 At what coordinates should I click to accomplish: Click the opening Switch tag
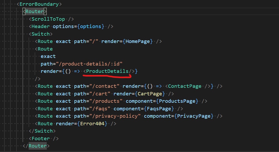pos(40,34)
